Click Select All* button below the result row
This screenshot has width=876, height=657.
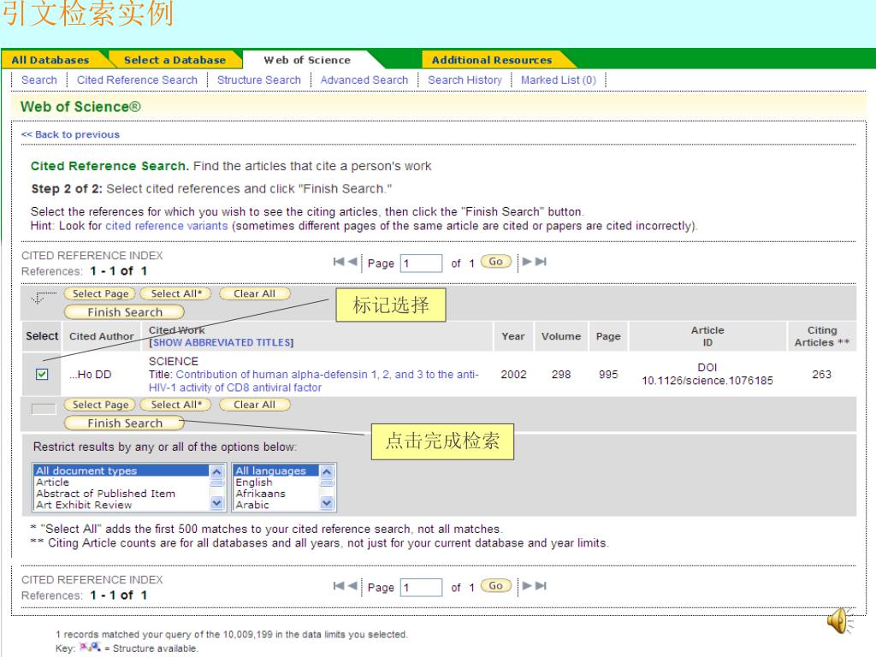pos(176,405)
